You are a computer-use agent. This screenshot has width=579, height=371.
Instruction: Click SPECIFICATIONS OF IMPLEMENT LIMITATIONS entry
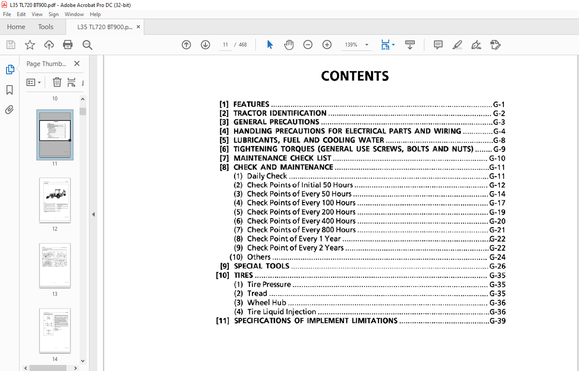tap(361, 321)
